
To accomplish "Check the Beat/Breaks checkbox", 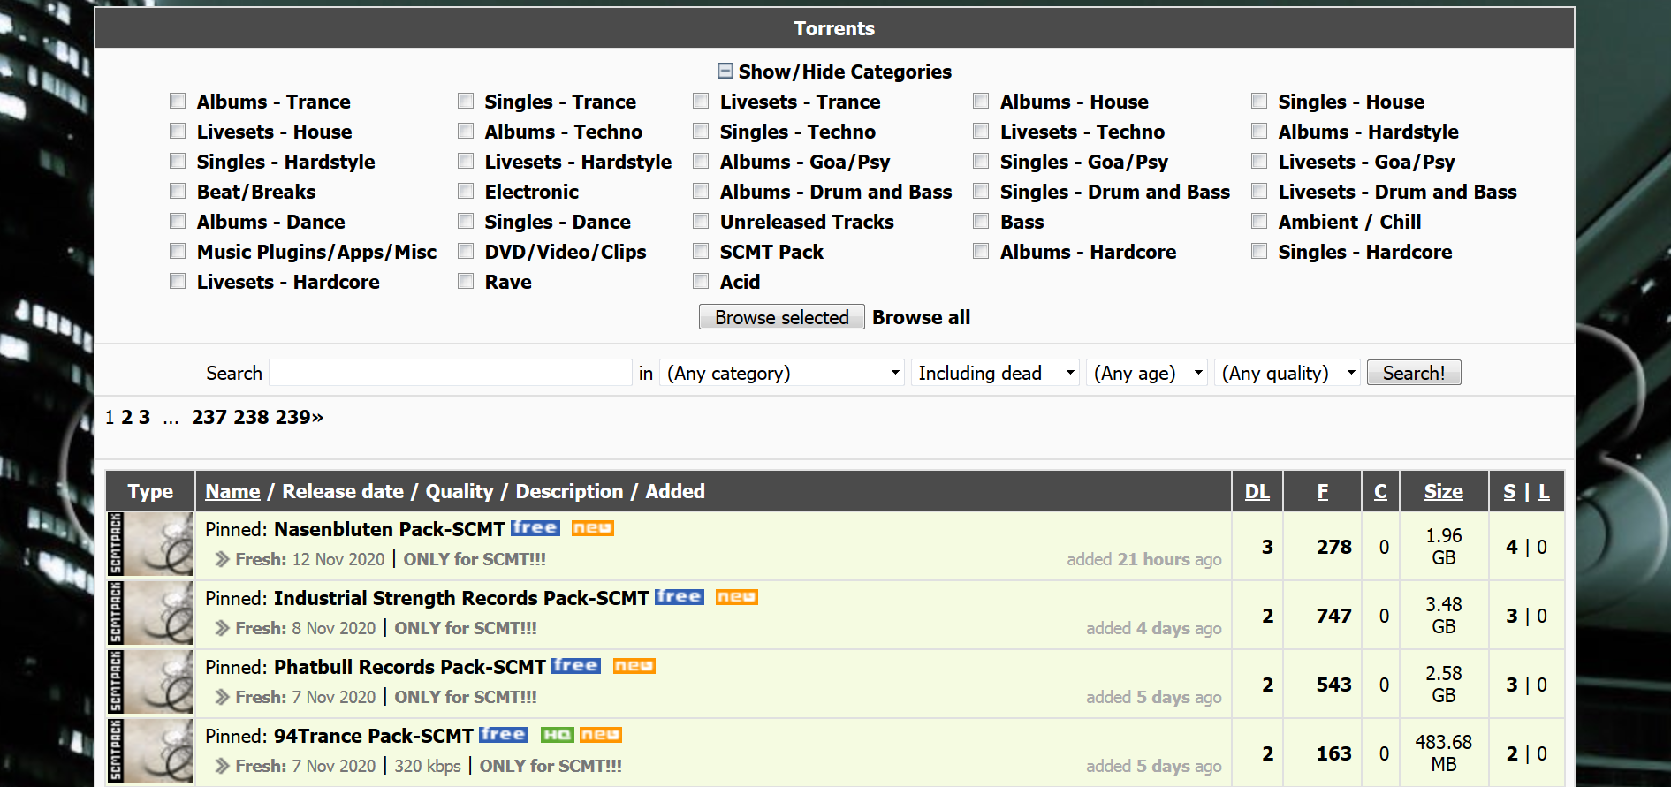I will (x=178, y=191).
